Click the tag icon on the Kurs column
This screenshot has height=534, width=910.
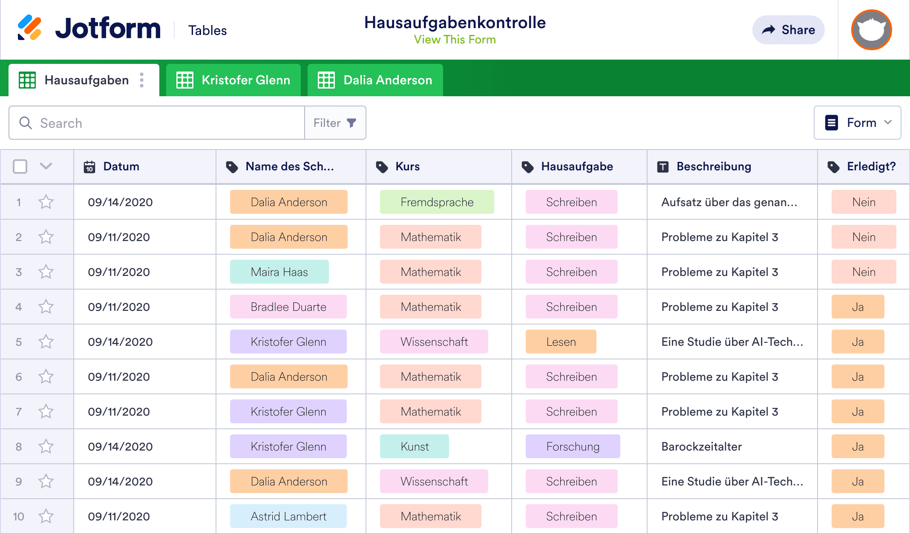point(381,167)
